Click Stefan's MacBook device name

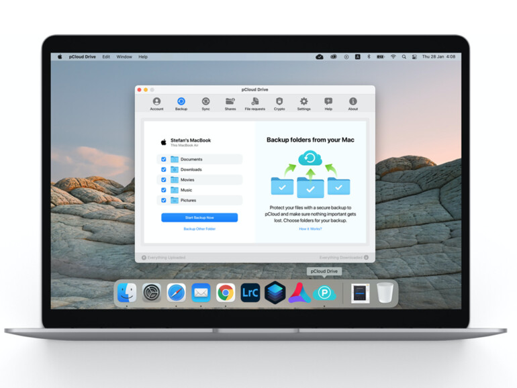coord(191,140)
